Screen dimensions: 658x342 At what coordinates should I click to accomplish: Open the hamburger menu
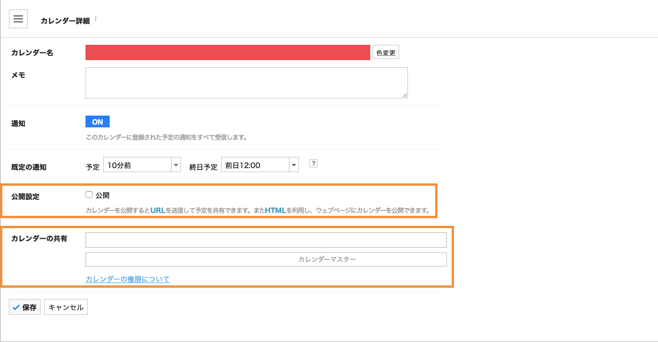(x=18, y=19)
